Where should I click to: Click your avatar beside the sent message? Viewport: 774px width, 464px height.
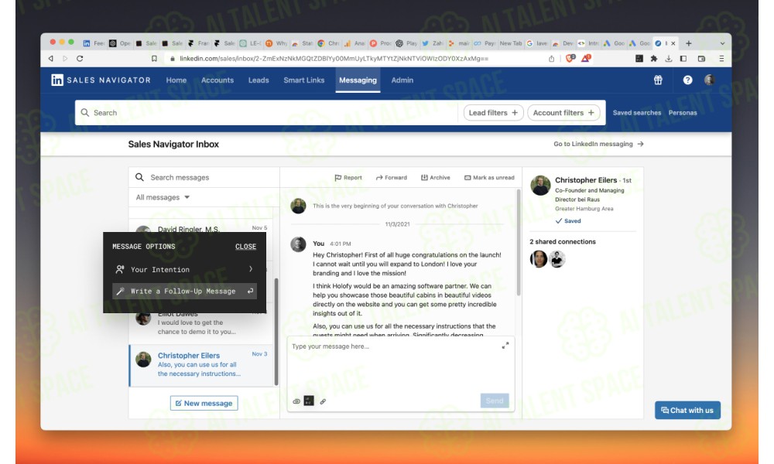click(x=298, y=244)
